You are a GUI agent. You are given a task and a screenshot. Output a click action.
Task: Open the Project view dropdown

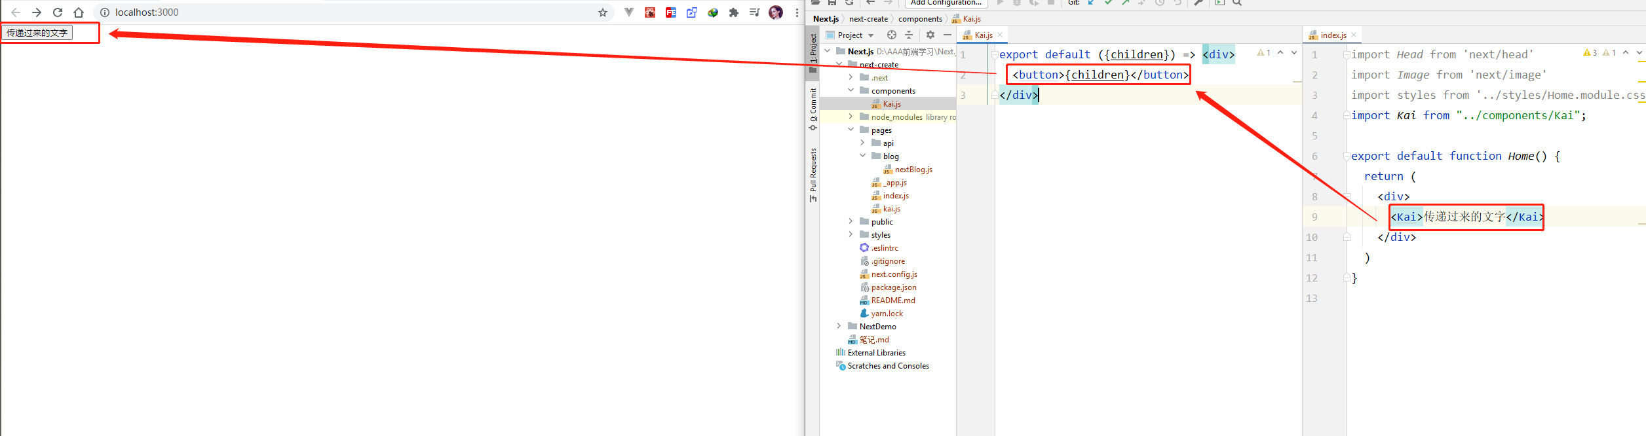(x=850, y=35)
